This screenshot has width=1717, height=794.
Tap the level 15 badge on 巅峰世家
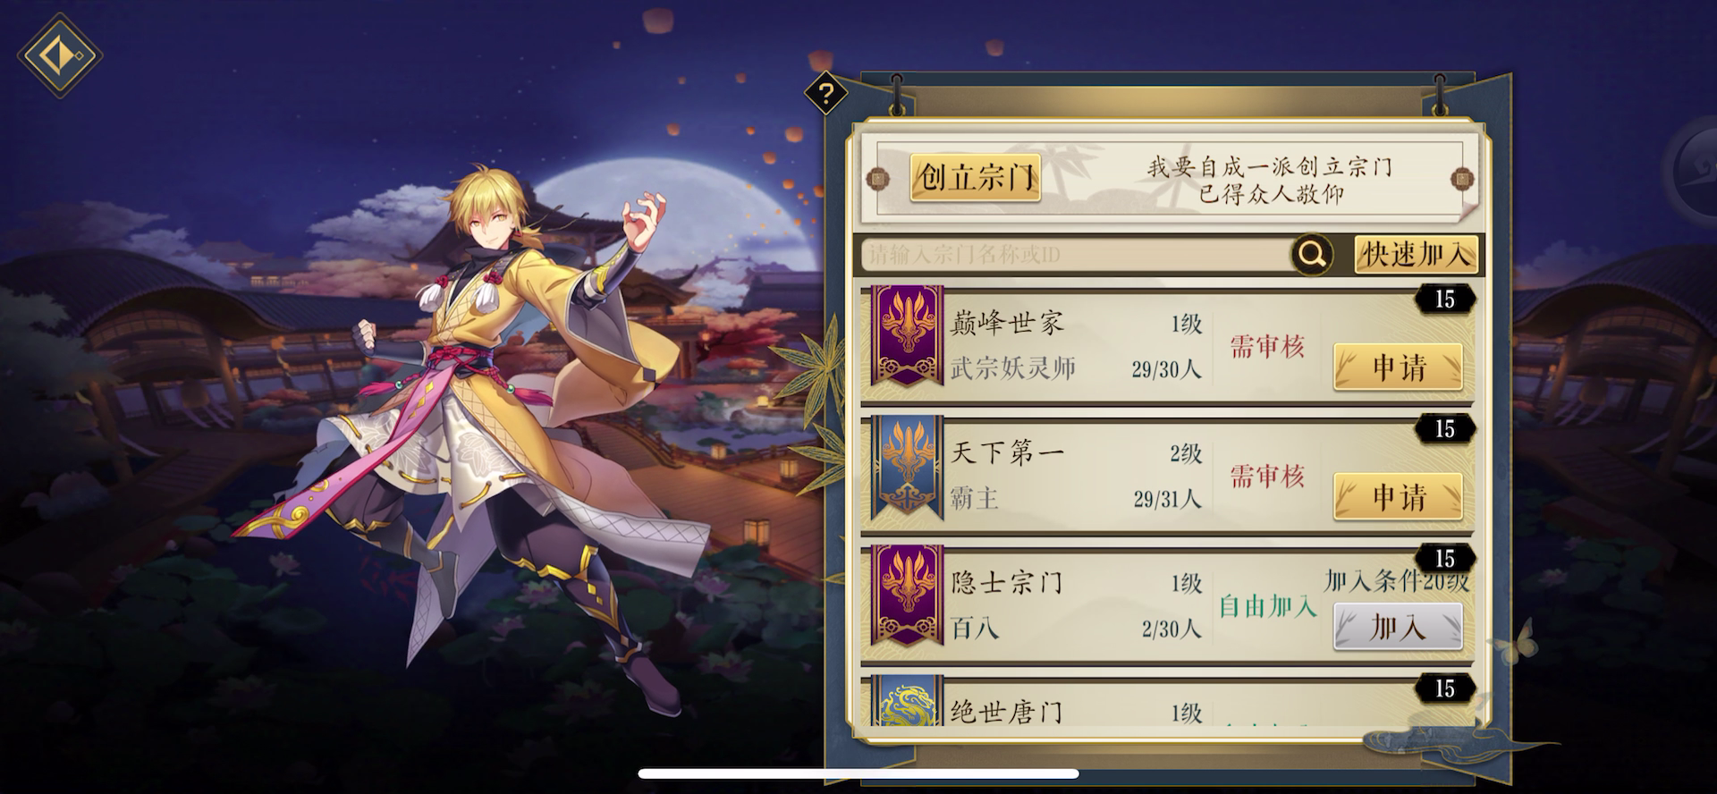[x=1445, y=300]
